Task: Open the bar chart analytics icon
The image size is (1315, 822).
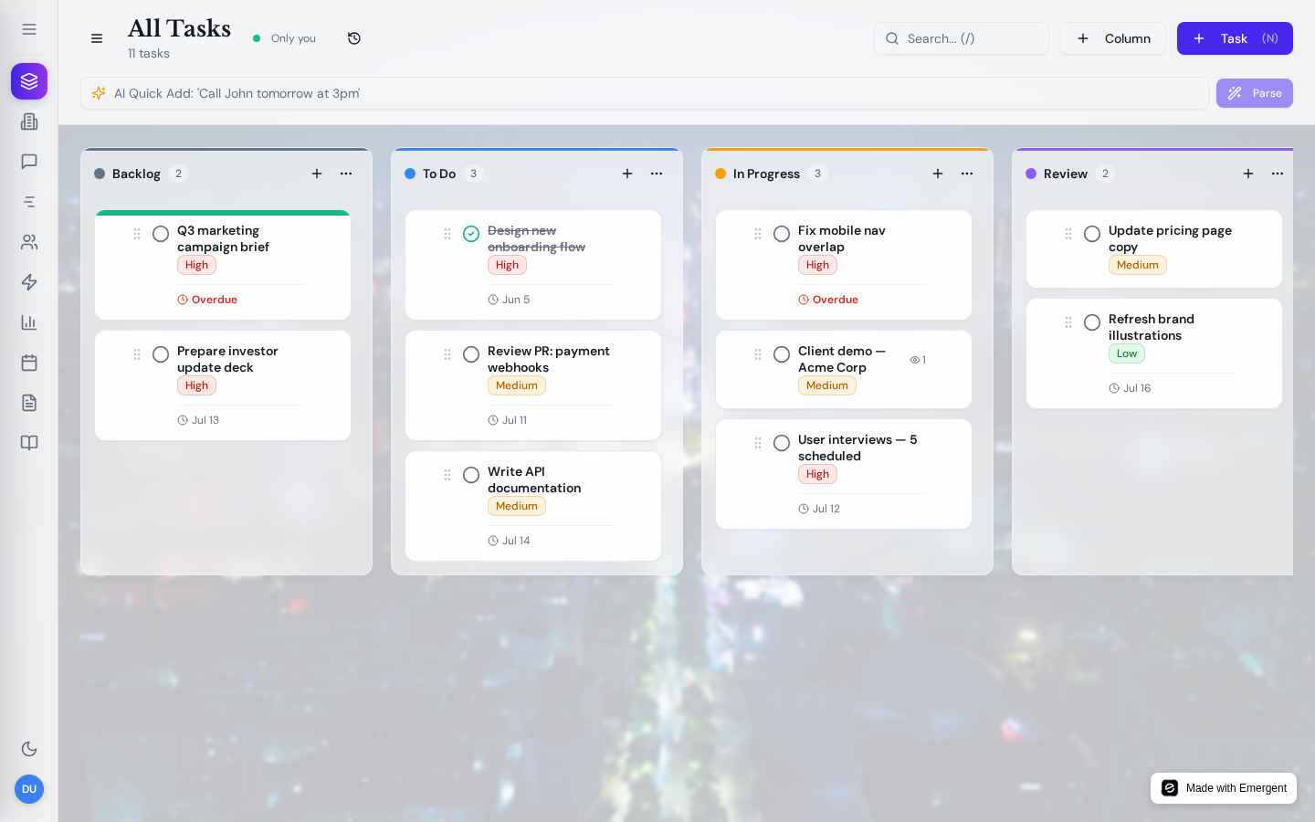Action: (29, 322)
